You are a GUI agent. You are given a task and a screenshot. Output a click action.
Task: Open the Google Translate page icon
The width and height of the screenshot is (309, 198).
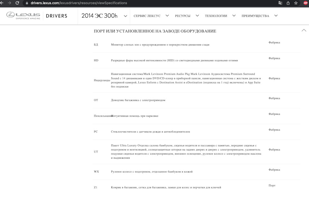click(280, 3)
